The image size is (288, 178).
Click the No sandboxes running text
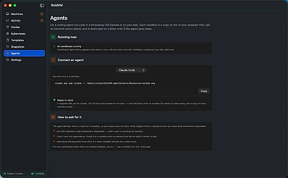[69, 46]
